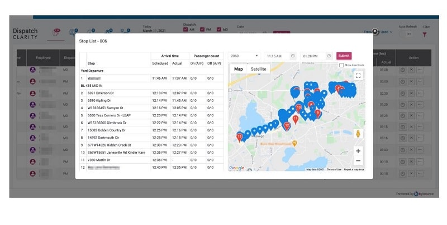Click X action icon in 01:15 row

pos(411,127)
